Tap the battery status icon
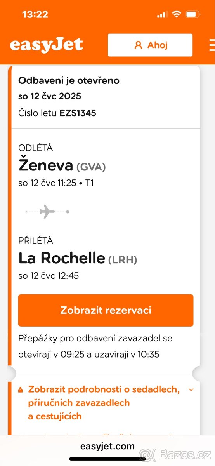This screenshot has height=466, width=215. click(x=192, y=14)
